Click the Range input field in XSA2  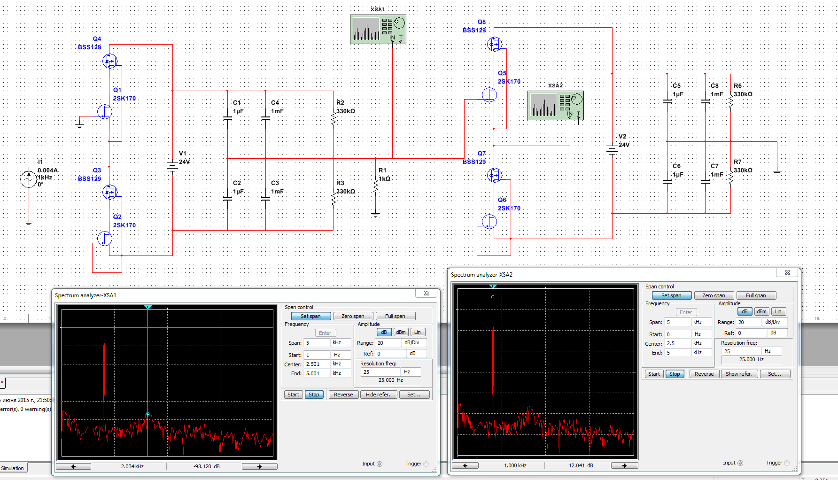749,322
